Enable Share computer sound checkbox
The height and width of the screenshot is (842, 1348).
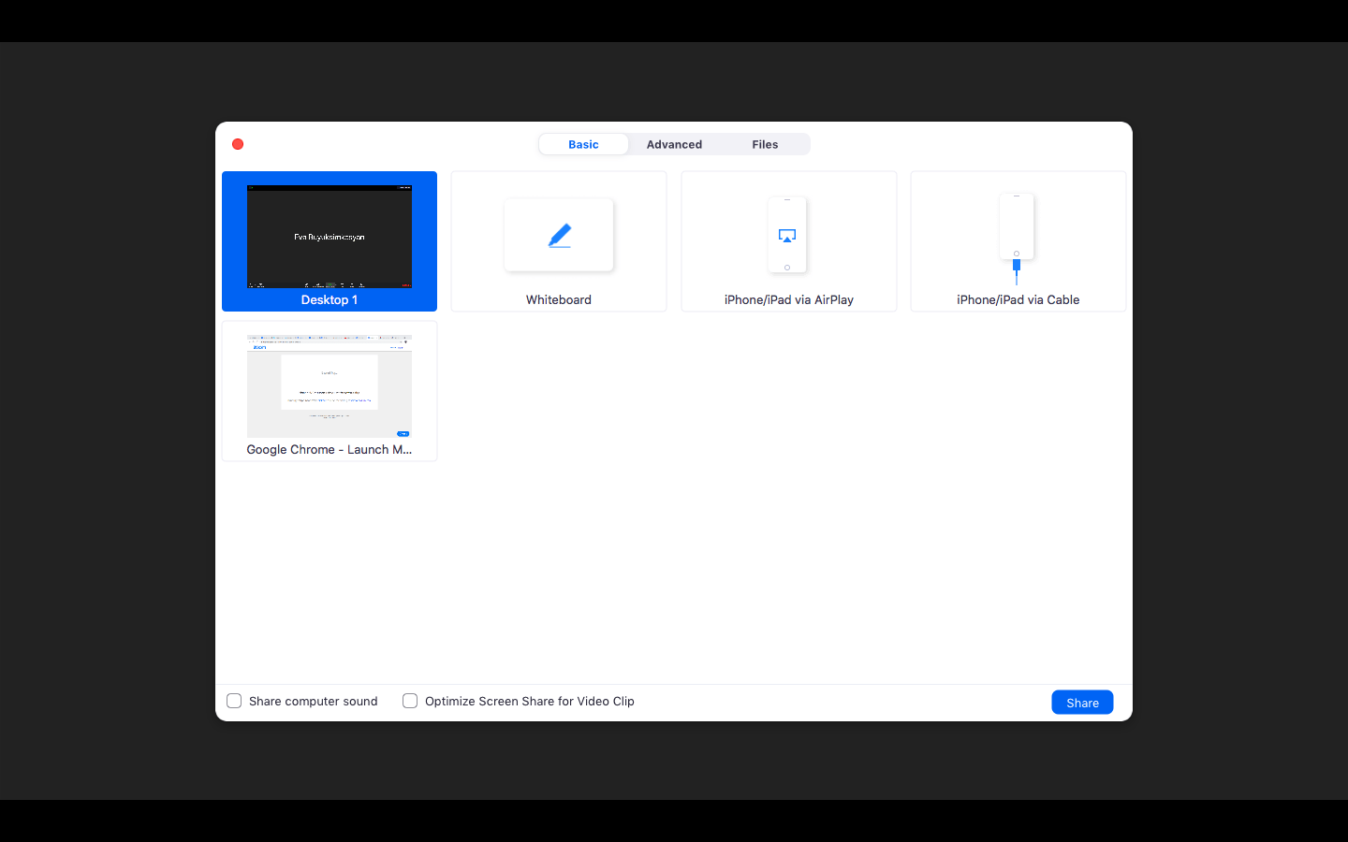[234, 701]
